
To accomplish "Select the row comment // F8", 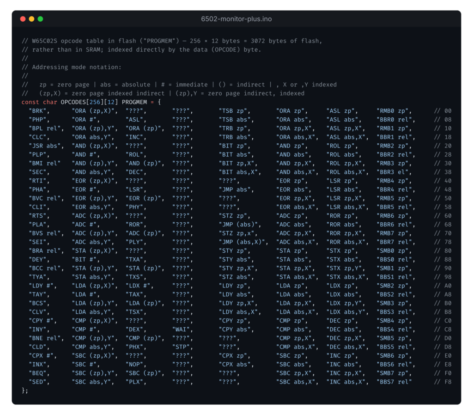I will (x=443, y=382).
